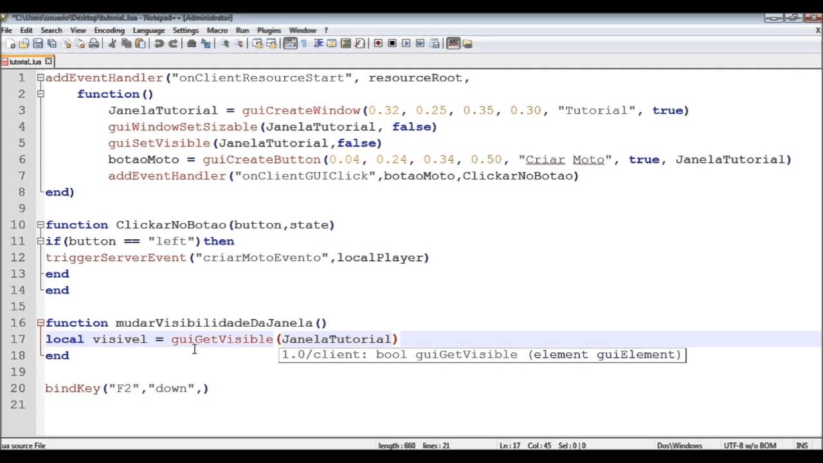Save the current file via toolbar
This screenshot has width=823, height=463.
pyautogui.click(x=37, y=44)
